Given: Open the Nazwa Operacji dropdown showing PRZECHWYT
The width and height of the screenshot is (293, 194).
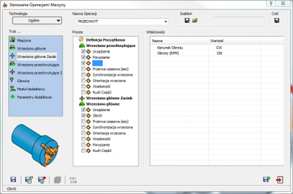Looking at the screenshot, I should pyautogui.click(x=123, y=22).
